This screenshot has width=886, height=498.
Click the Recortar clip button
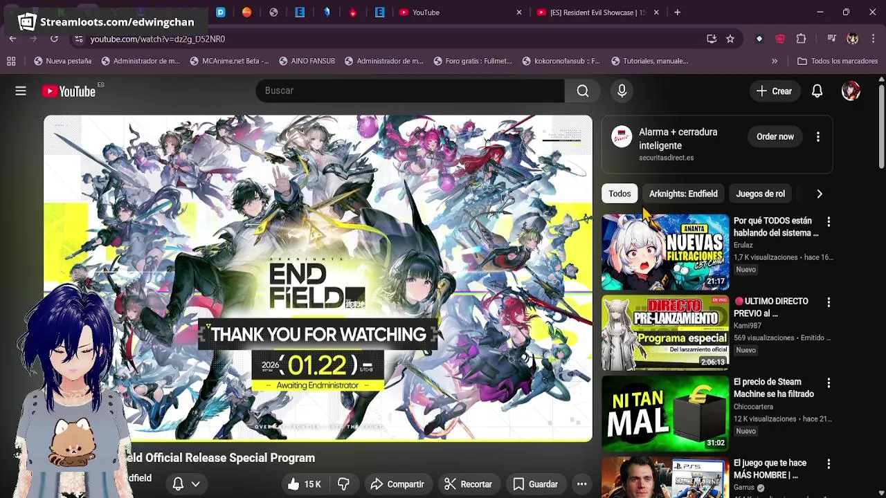[469, 484]
